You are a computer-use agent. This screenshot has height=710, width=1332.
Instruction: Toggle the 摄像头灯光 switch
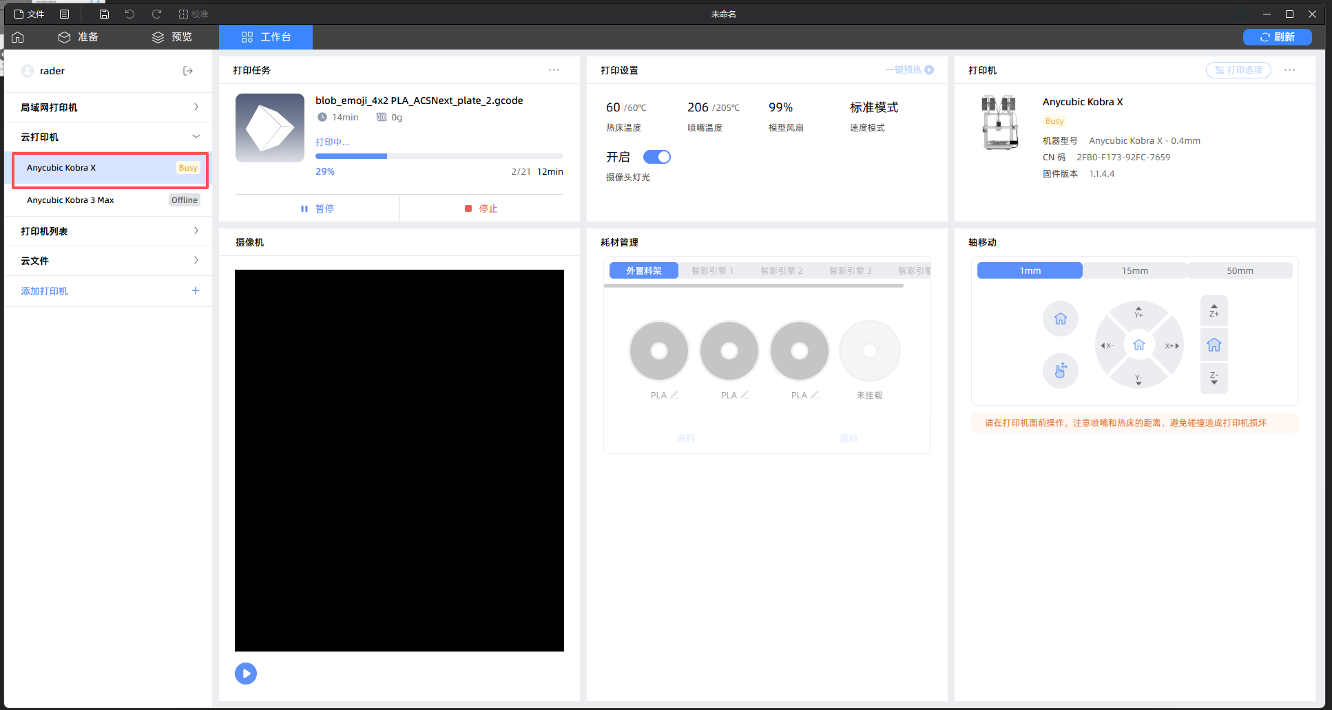tap(657, 157)
